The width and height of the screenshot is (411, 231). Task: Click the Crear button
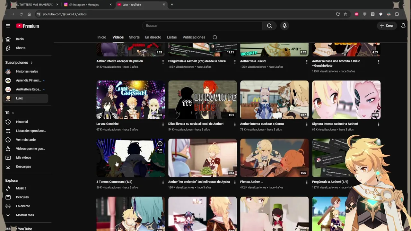[x=387, y=26]
